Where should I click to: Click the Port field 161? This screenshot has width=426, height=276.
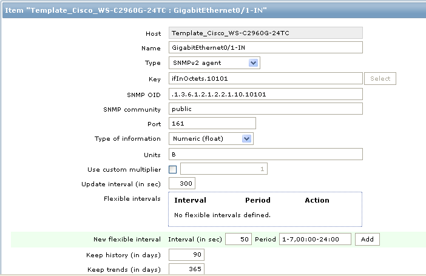(212, 123)
